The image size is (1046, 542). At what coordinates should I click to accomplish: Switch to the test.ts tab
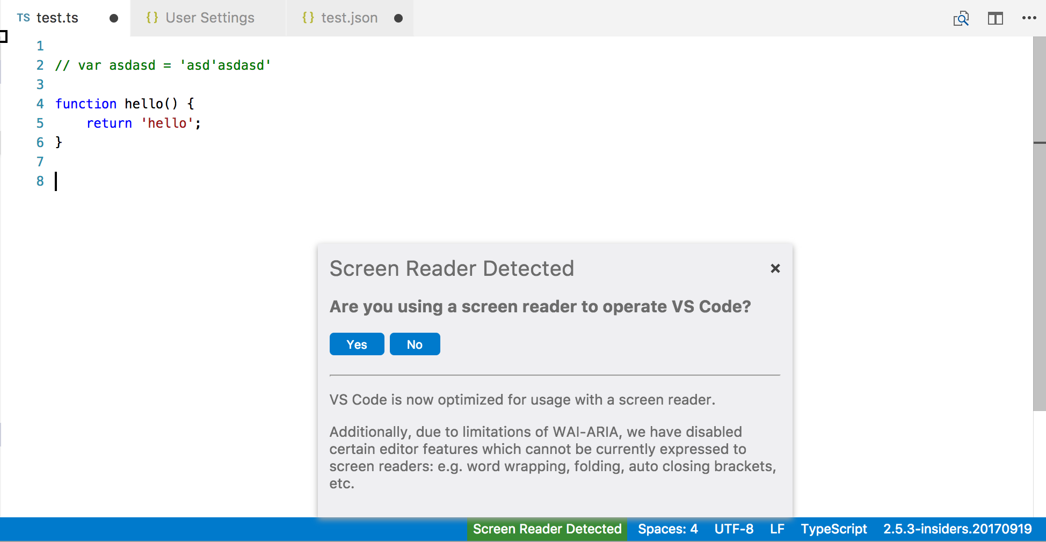pyautogui.click(x=65, y=18)
